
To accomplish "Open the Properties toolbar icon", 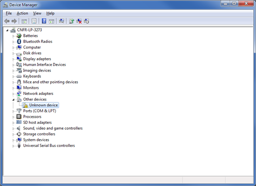I will 34,21.
